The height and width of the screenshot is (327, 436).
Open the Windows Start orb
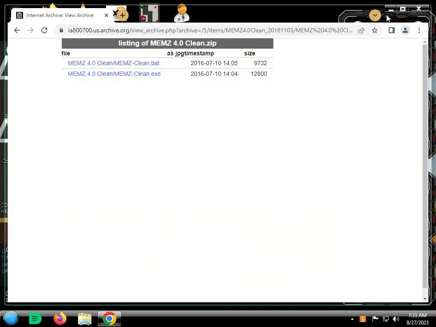pos(11,318)
